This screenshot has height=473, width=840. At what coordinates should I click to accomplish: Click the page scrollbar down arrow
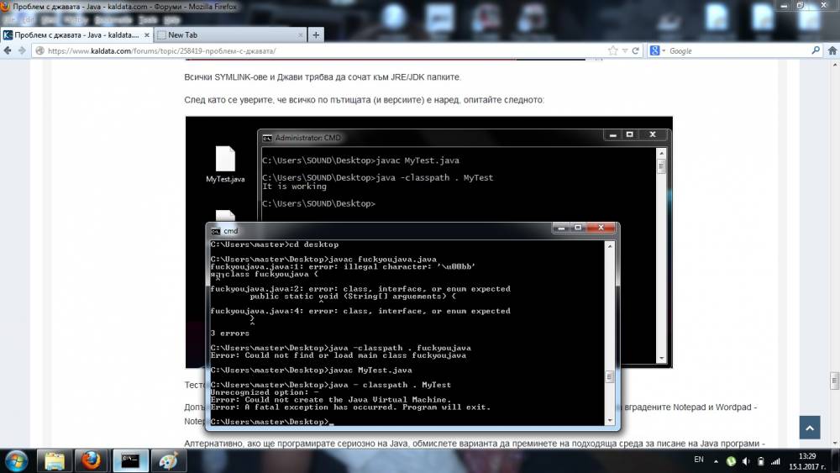point(835,444)
